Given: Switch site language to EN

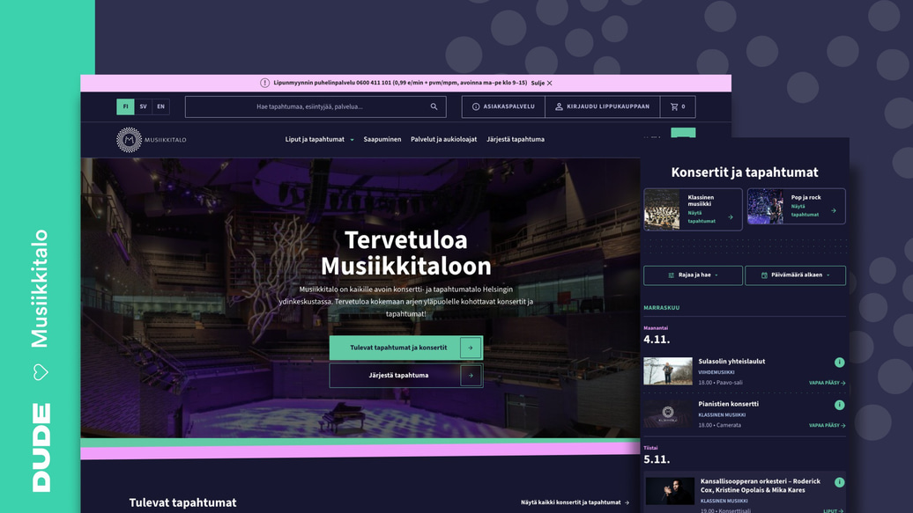Looking at the screenshot, I should click(x=160, y=107).
